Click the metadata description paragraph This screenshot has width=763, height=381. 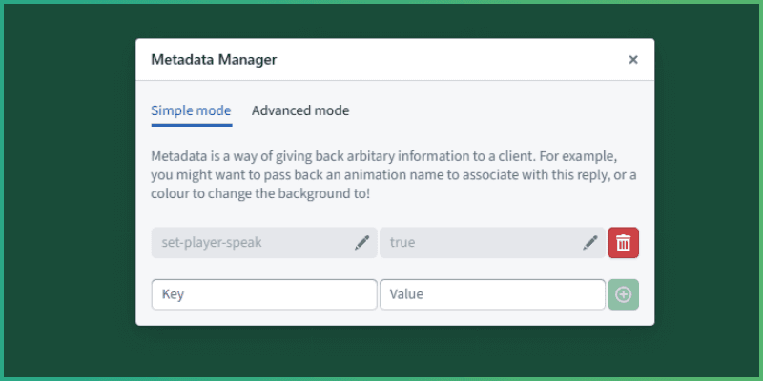[x=393, y=174]
